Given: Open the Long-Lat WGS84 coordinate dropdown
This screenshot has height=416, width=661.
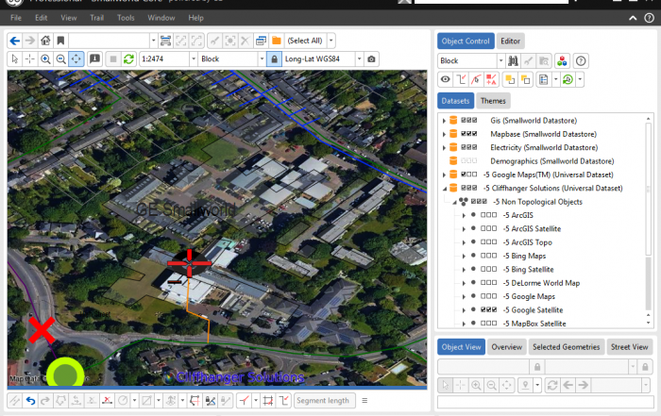Looking at the screenshot, I should pyautogui.click(x=359, y=58).
